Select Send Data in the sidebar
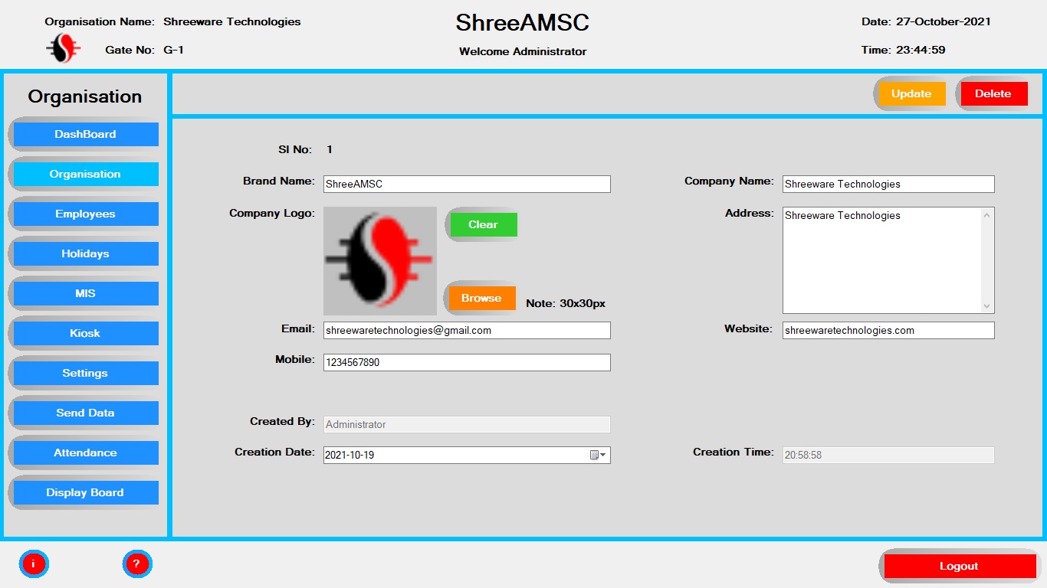Image resolution: width=1047 pixels, height=588 pixels. (85, 413)
